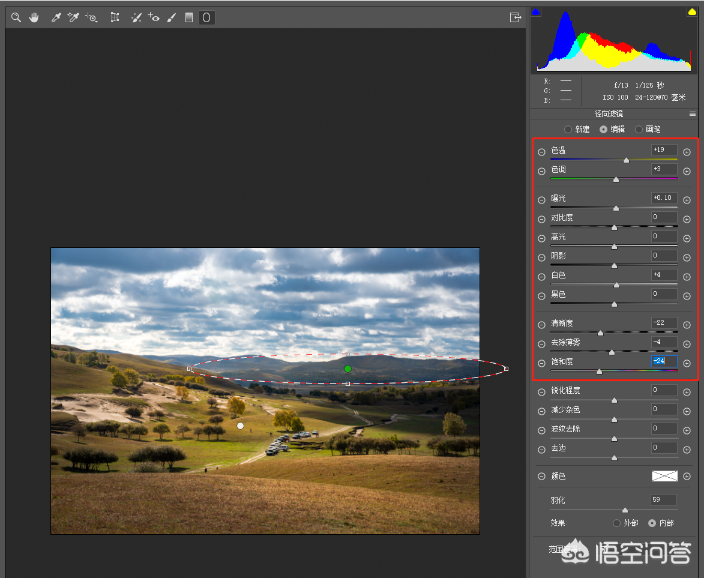Screen dimensions: 704x578
Task: Click the 饱和度 value field
Action: tap(664, 361)
